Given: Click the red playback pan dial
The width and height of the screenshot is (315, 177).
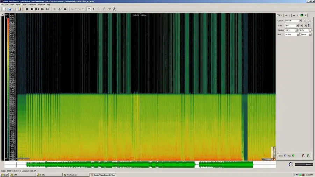Looking at the screenshot, I should pos(303,155).
